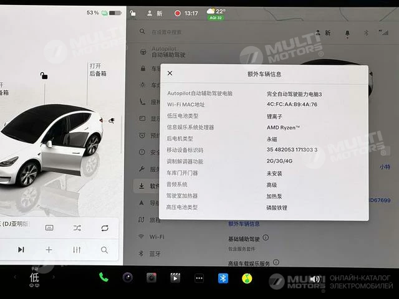
Task: Click the 小特 link at right
Action: [385, 167]
